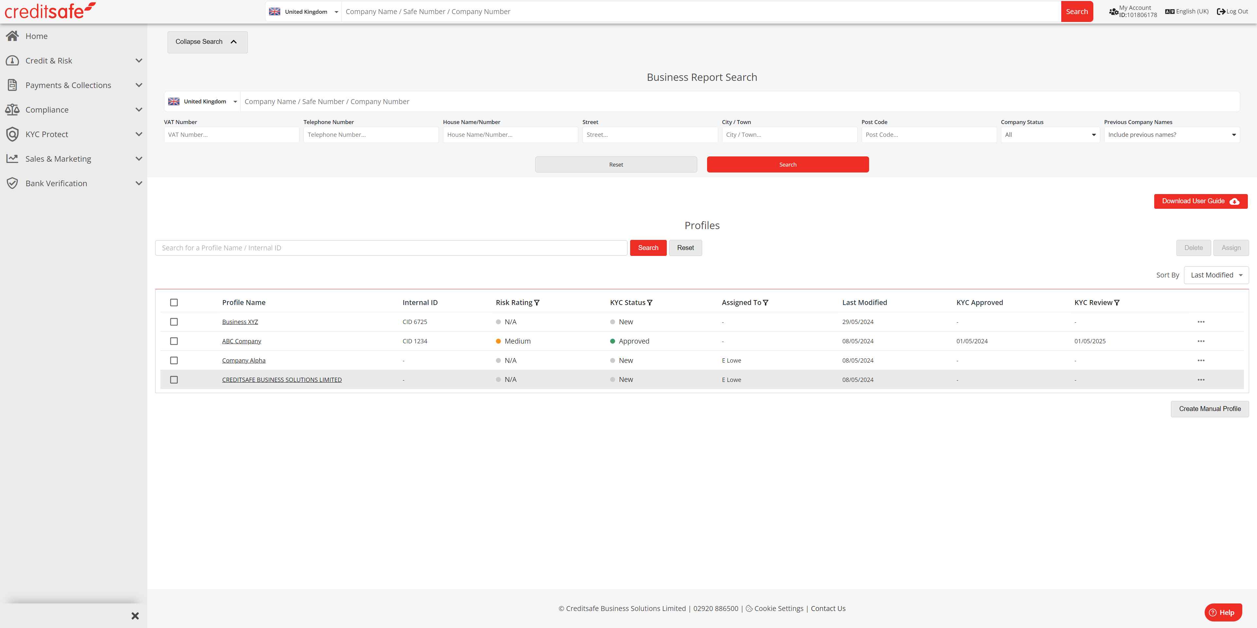Open actions menu for Company Alpha row

click(1201, 360)
